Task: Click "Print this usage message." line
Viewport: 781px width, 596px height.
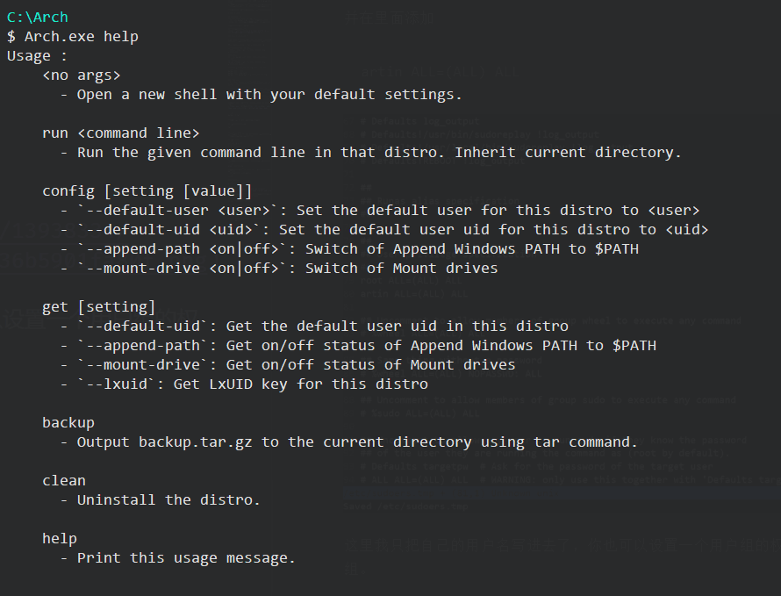Action: click(x=186, y=557)
